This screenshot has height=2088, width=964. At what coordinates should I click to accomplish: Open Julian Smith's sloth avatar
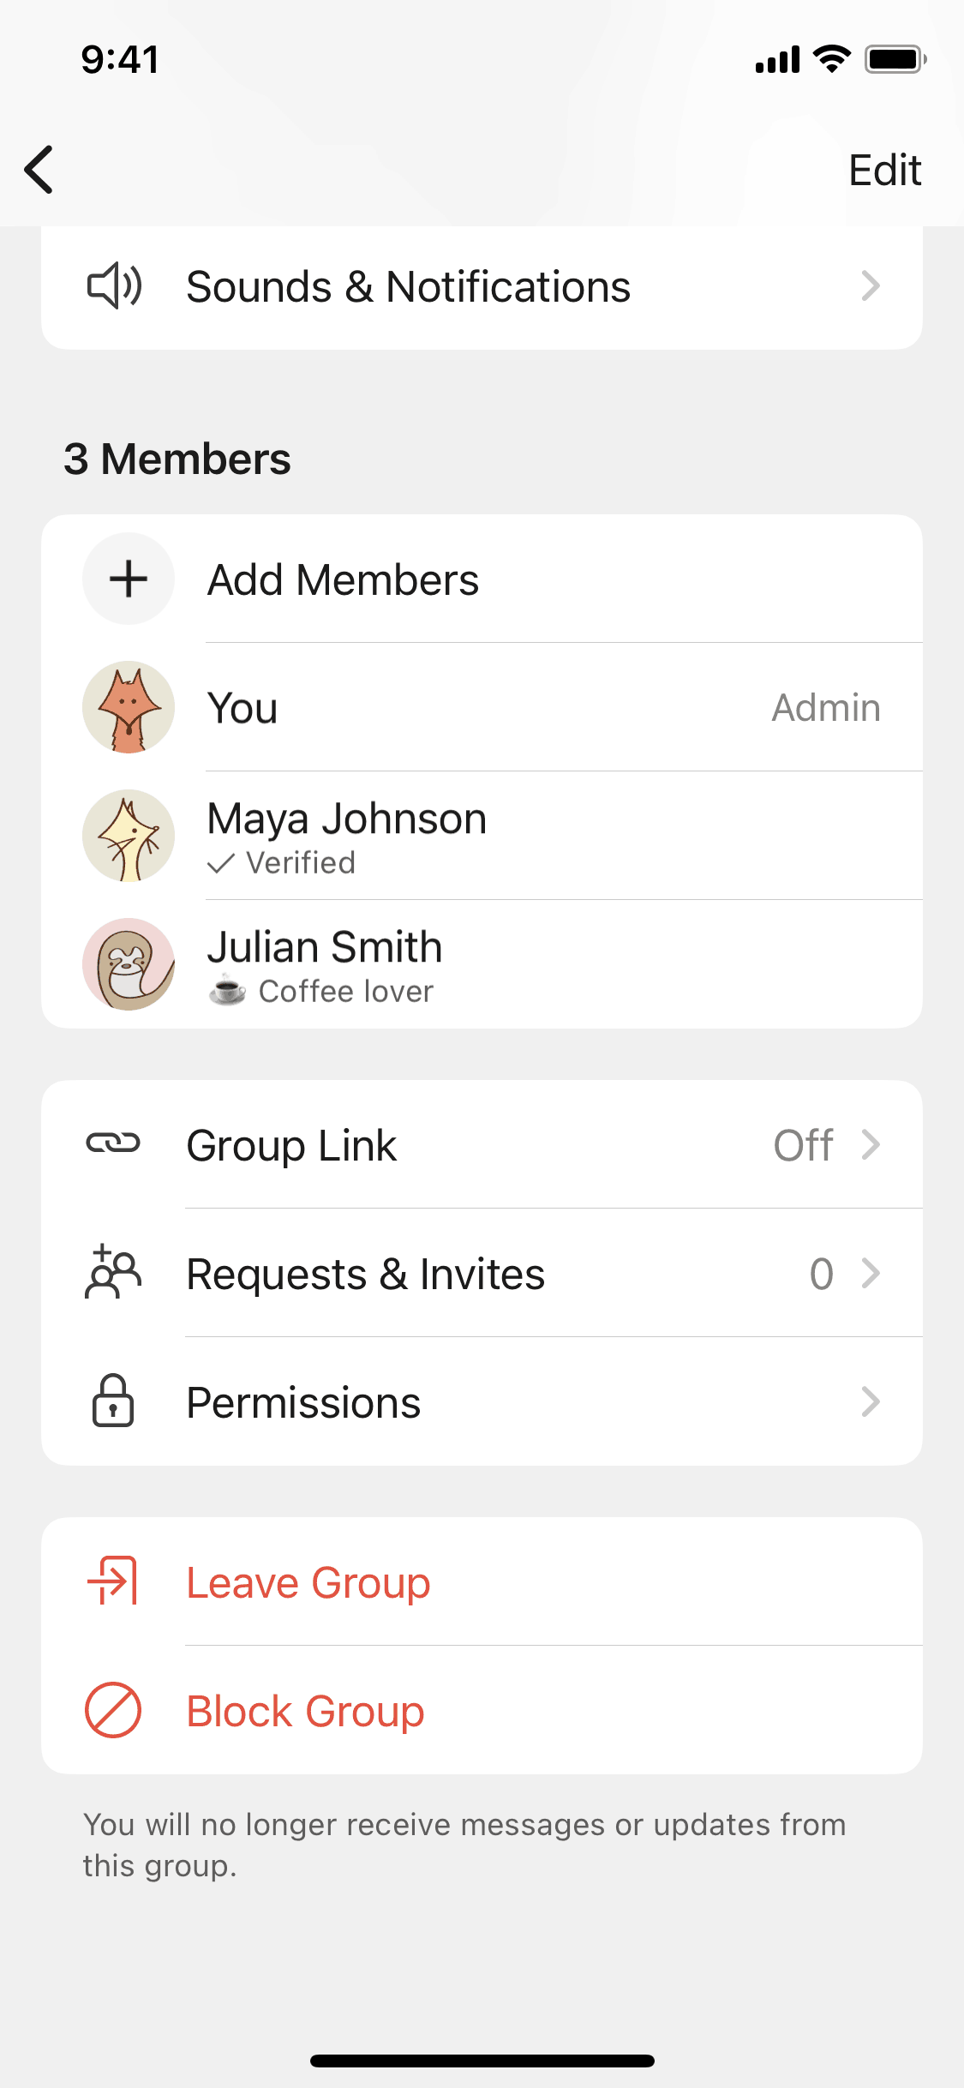[x=129, y=964]
